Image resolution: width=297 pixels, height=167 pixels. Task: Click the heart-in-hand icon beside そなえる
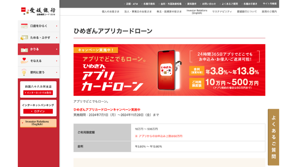(x=24, y=61)
